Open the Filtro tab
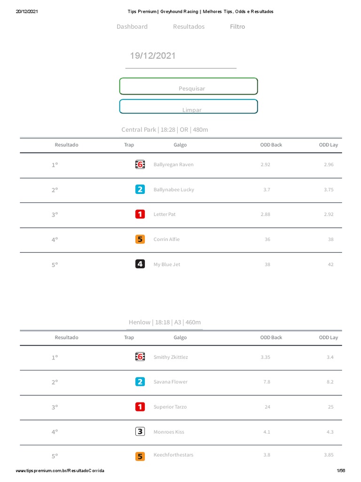Screen dimensions: 361x482 237,27
